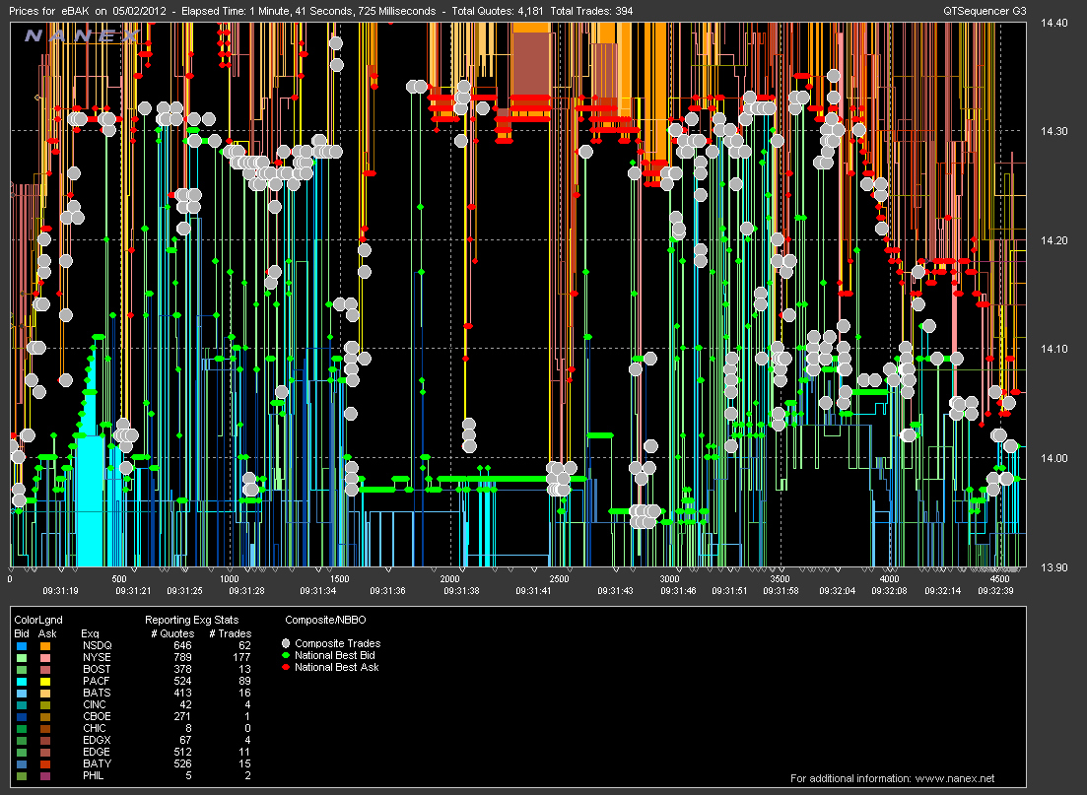Click the Composite Trades gray circle legend marker
1087x795 pixels.
286,643
